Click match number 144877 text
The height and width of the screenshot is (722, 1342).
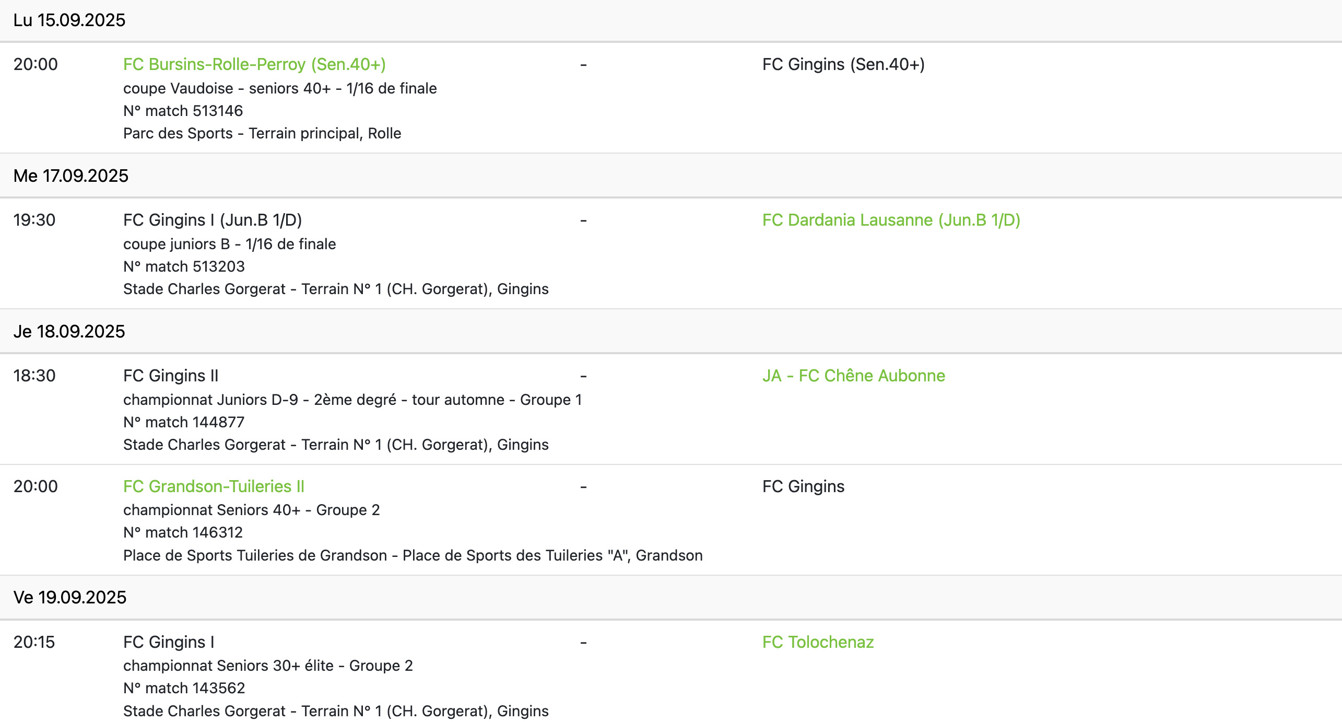pos(184,422)
